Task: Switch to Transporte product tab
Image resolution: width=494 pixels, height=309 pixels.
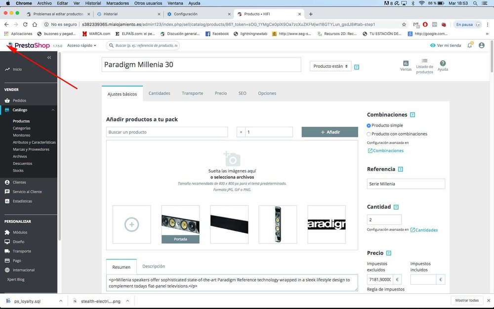Action: click(x=193, y=93)
